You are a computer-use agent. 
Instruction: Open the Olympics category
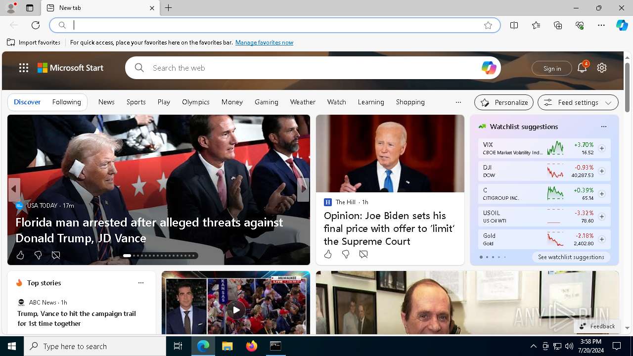point(196,102)
